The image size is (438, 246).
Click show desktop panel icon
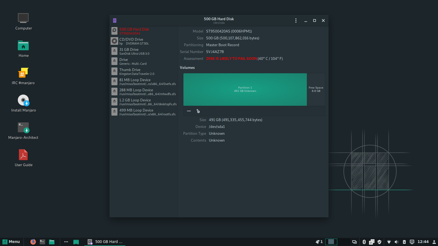(x=76, y=242)
